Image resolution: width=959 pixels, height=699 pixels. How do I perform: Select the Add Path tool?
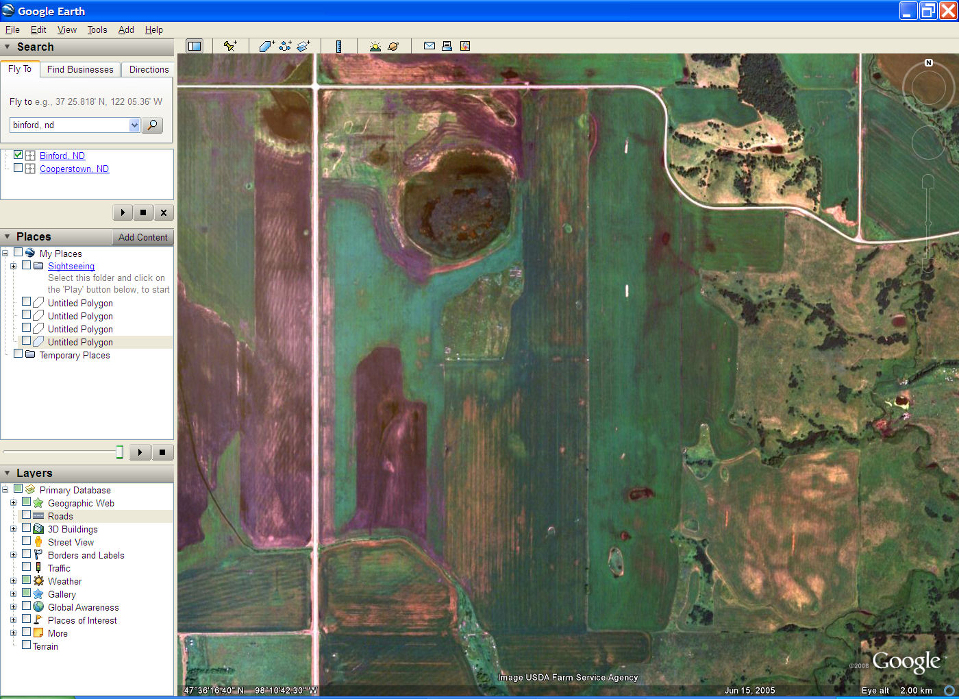click(x=285, y=46)
